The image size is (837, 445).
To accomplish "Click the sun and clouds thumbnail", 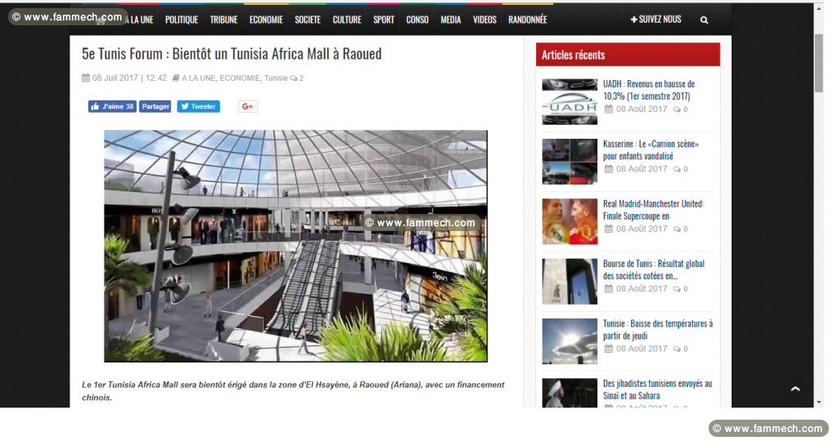I will coord(570,341).
